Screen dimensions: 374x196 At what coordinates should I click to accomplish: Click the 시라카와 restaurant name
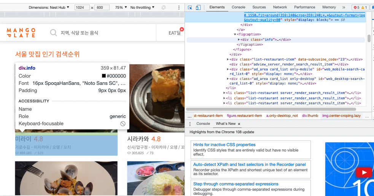(x=138, y=139)
